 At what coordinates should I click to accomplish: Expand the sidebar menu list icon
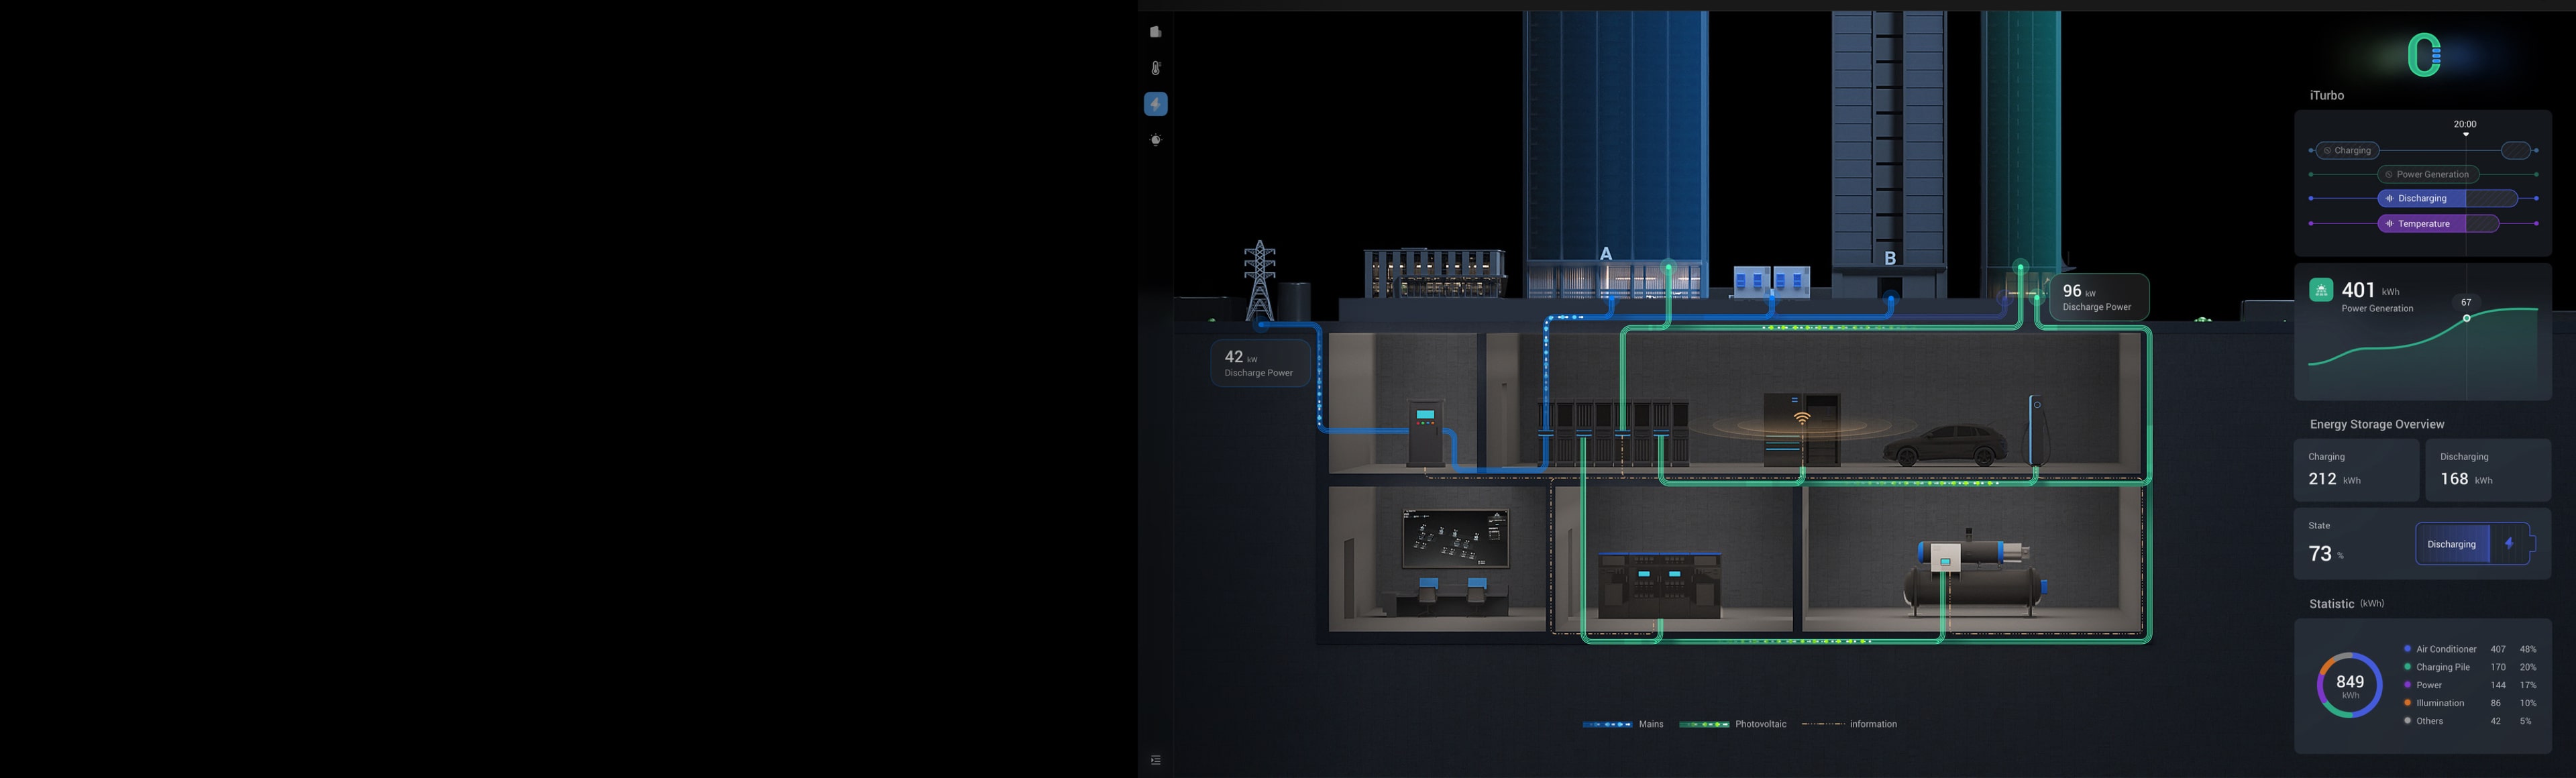coord(1155,760)
